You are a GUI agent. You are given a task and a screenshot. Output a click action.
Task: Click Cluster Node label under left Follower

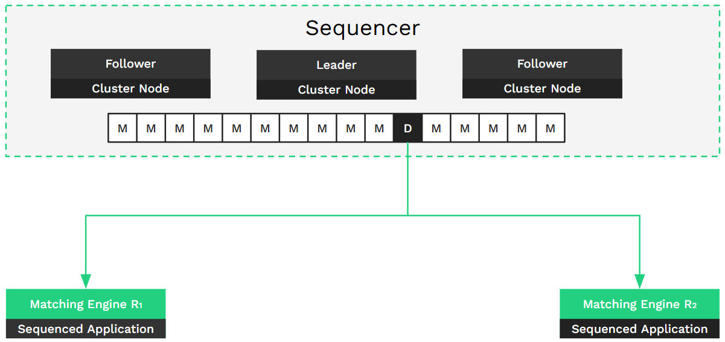coord(130,89)
